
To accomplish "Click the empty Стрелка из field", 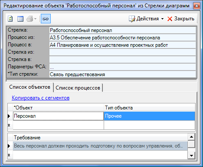I will tap(122, 52).
